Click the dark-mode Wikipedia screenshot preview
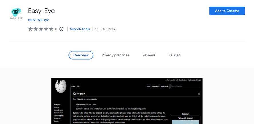Image resolution: width=254 pixels, height=124 pixels. coord(127,101)
